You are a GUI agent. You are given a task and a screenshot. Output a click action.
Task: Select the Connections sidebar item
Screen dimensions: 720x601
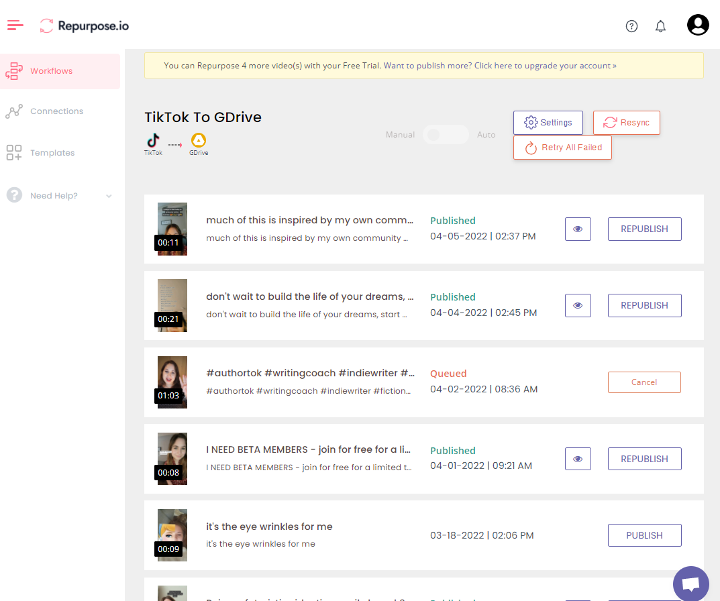(56, 111)
